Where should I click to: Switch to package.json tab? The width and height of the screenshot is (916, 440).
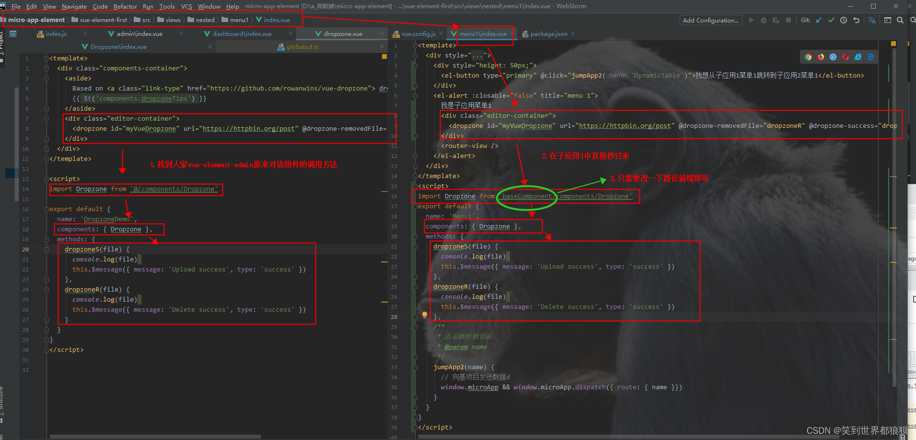(x=549, y=34)
